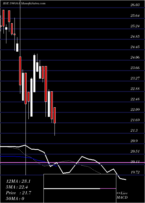
Task: Click the 26.03 price axis label
Action: (x=135, y=5)
